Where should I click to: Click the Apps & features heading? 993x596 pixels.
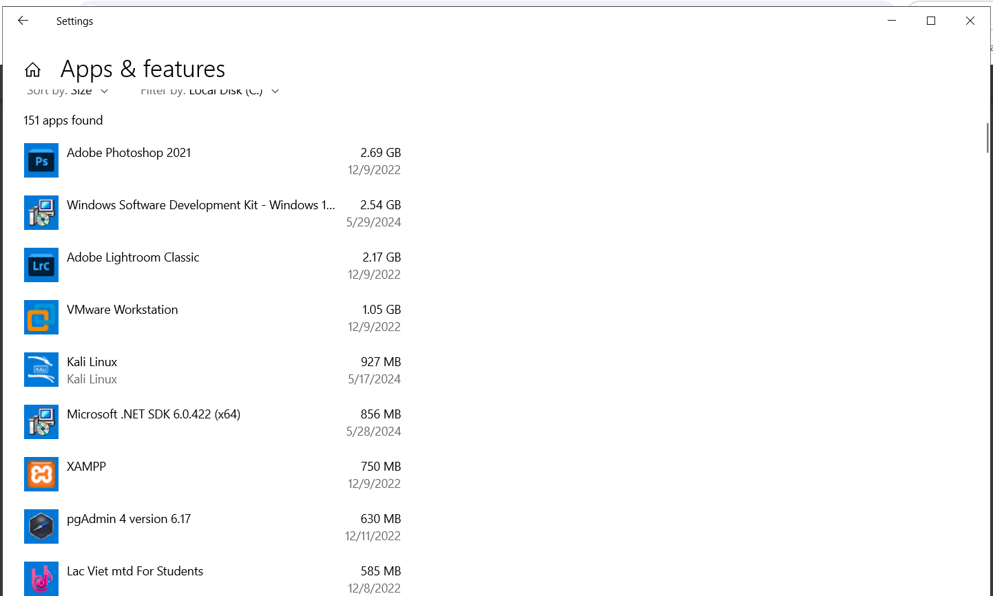143,69
